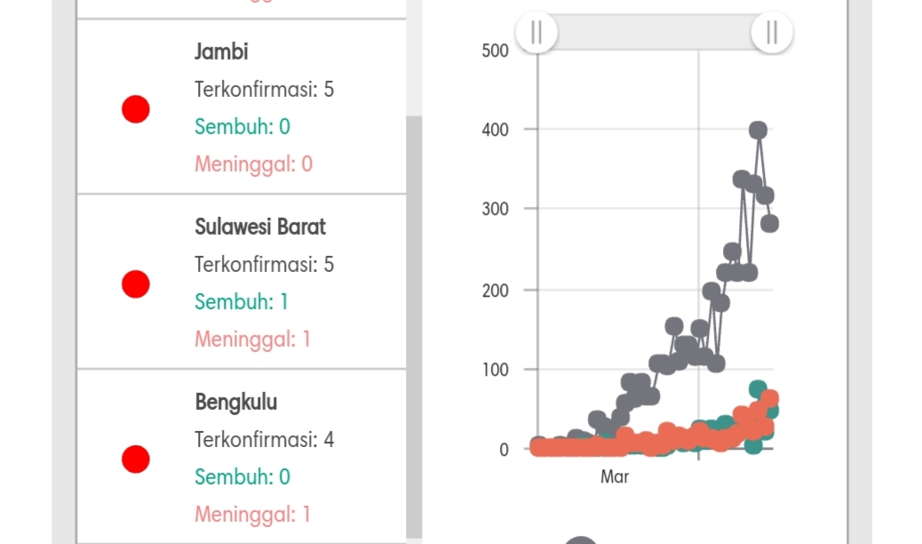Click the last gray data point near 280
922x544 pixels.
tap(770, 223)
